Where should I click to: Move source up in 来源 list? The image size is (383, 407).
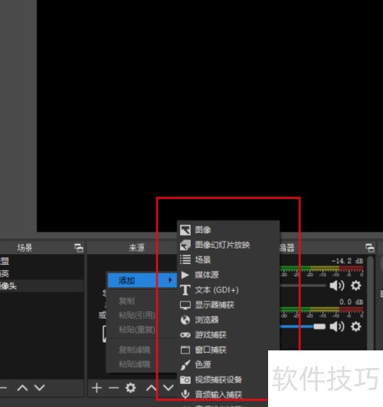coord(151,388)
